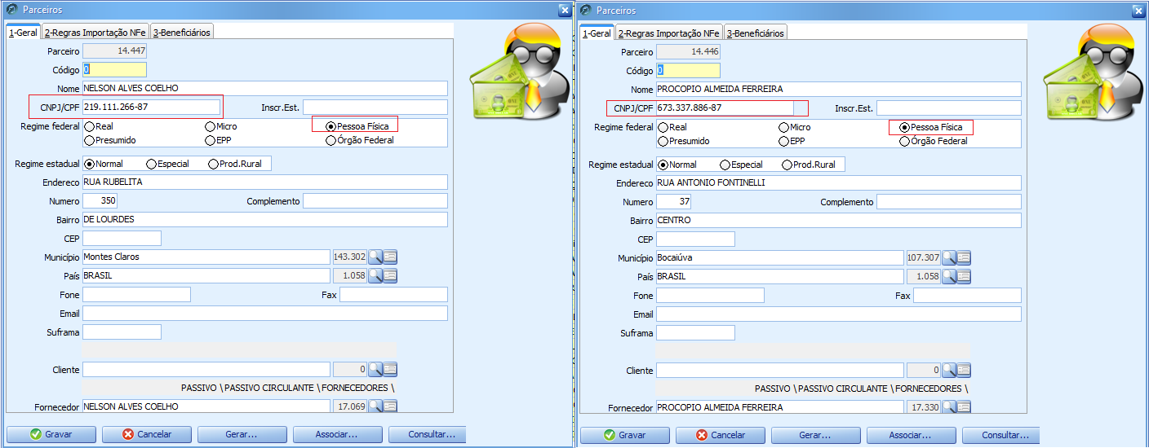Focus Nome field NELSON ALVES COELHO
The width and height of the screenshot is (1149, 448).
point(265,88)
